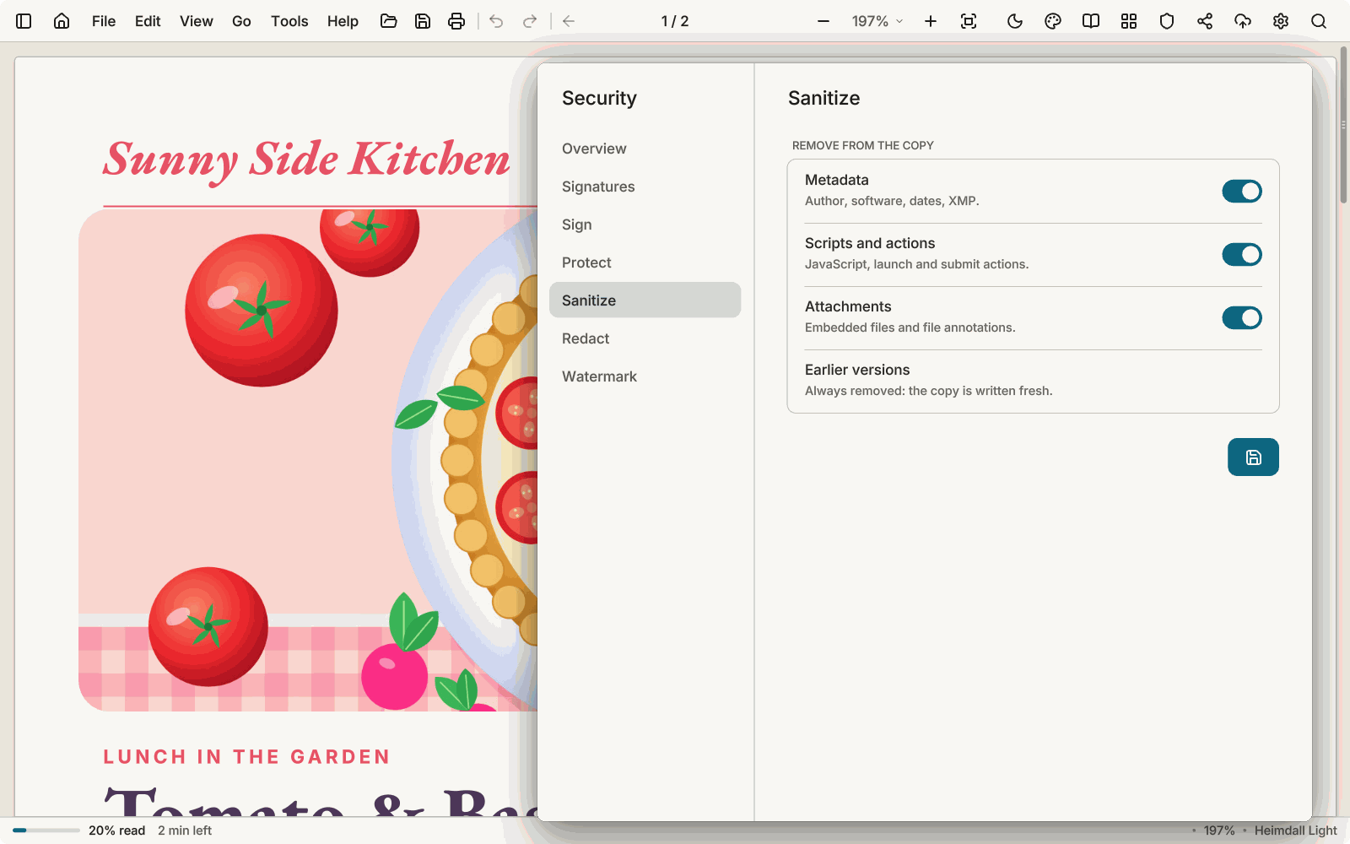Screen dimensions: 1350x844
Task: Share the document
Action: coord(1205,21)
